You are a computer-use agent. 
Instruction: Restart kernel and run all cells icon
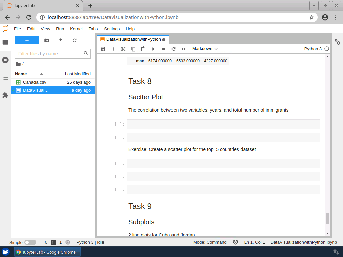click(x=184, y=49)
